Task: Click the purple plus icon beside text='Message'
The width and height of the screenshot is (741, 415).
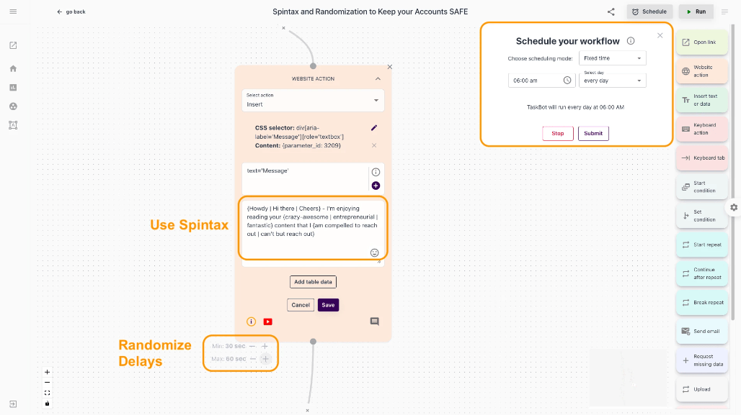Action: pyautogui.click(x=376, y=186)
